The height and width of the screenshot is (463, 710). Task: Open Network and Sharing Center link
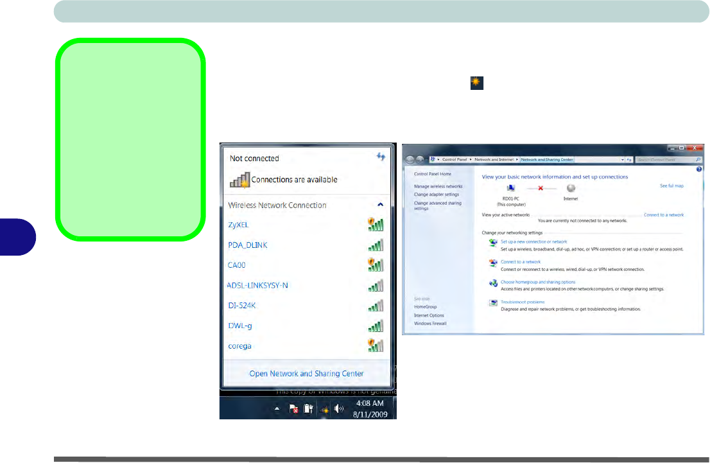[306, 374]
